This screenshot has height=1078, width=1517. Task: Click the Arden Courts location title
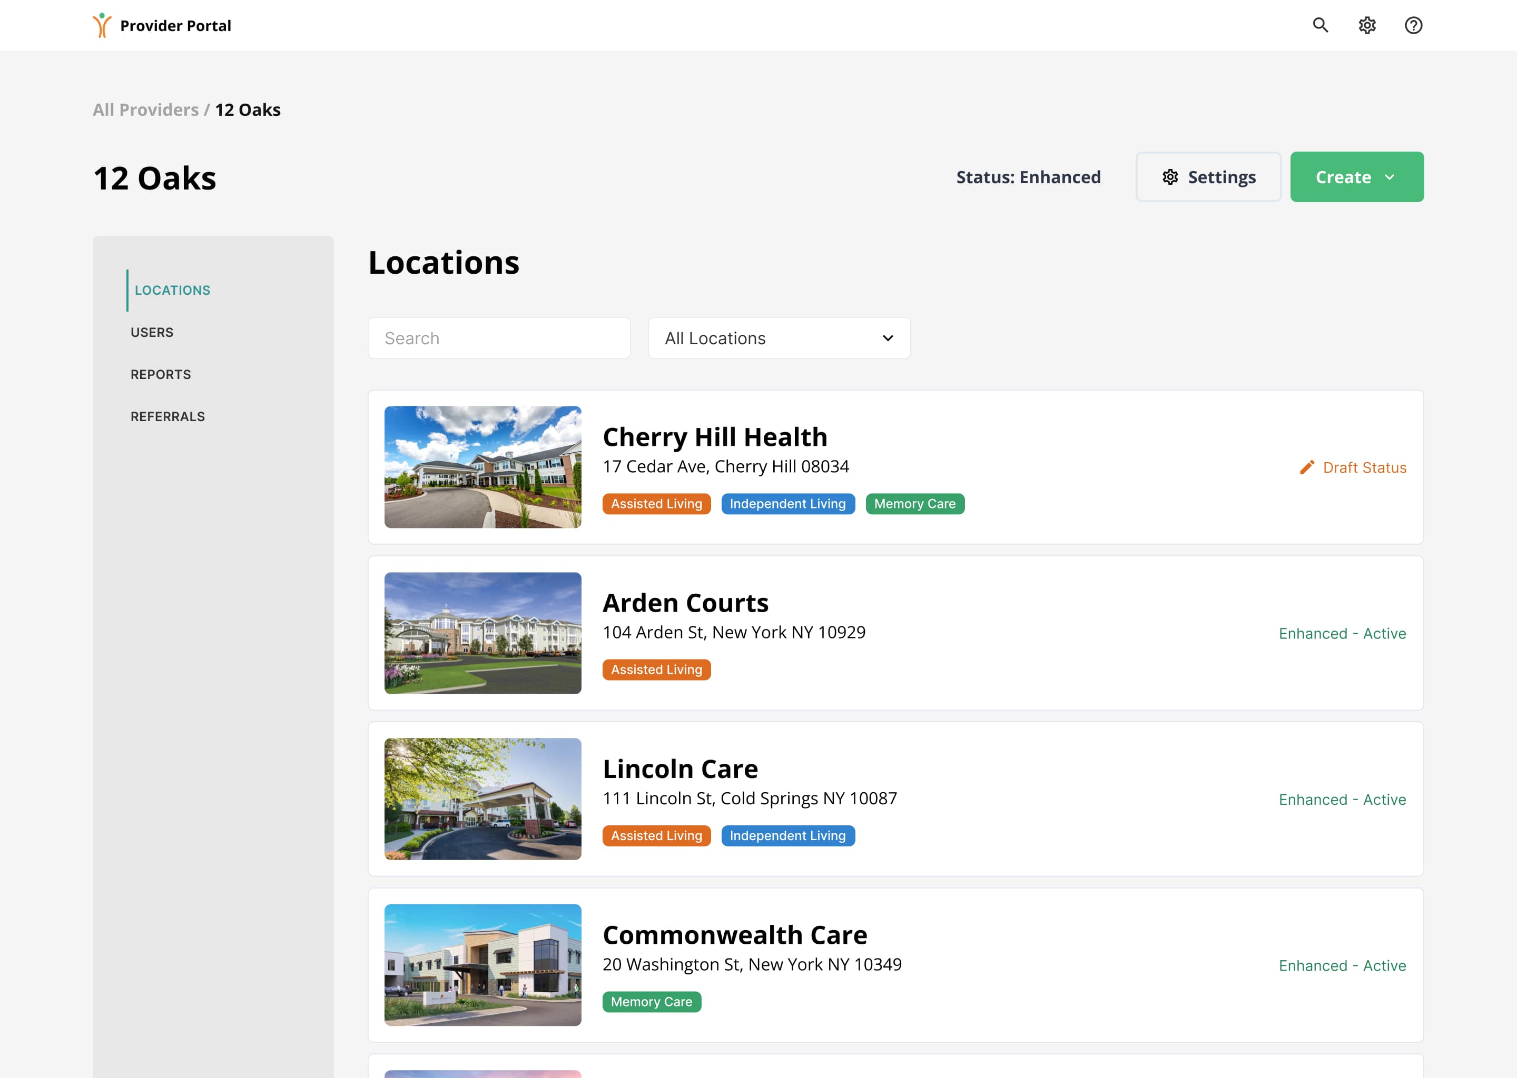pyautogui.click(x=685, y=603)
